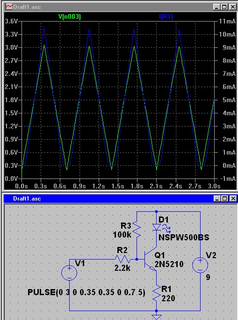Screen dimensions: 238x320
Task: Select the V1 voltage source symbol
Action: point(69,273)
